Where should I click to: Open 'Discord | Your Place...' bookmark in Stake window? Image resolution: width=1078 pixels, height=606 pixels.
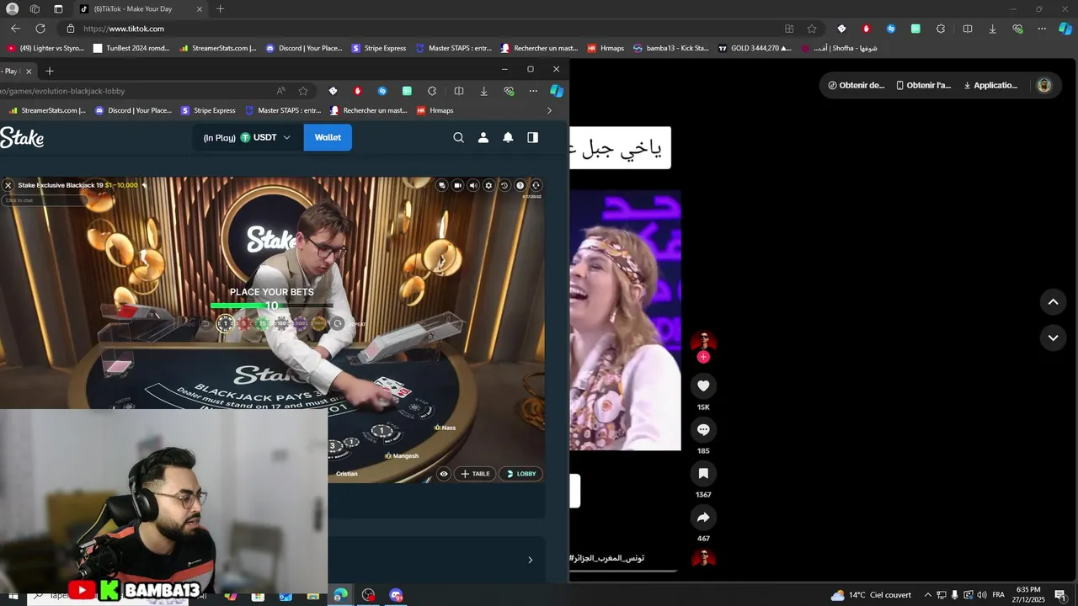pos(133,110)
